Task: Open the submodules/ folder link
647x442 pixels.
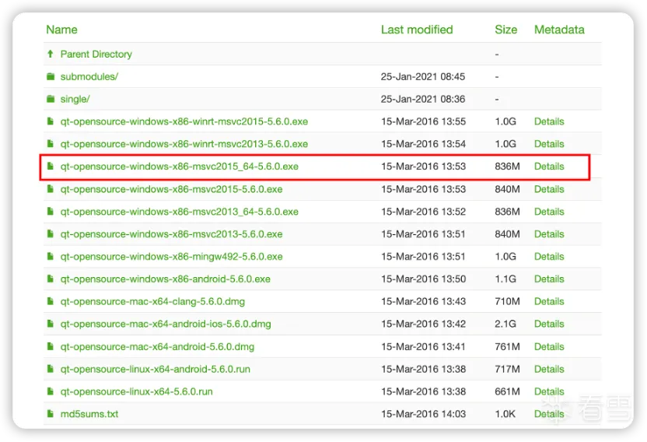Action: pyautogui.click(x=89, y=76)
